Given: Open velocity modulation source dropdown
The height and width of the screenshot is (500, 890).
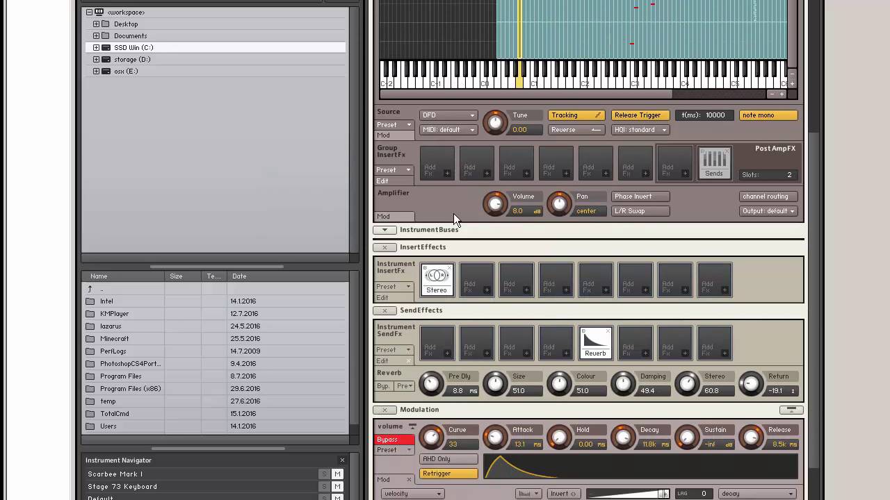Looking at the screenshot, I should pyautogui.click(x=412, y=494).
